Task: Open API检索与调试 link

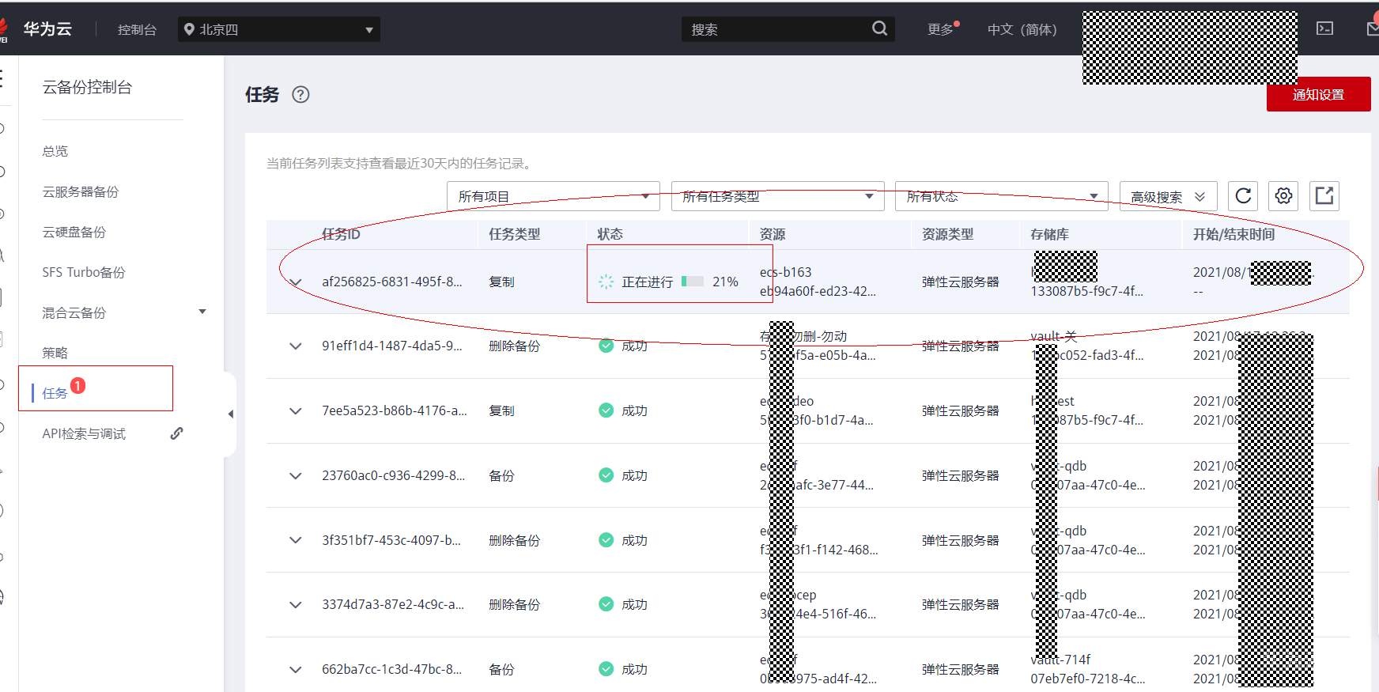Action: 84,433
